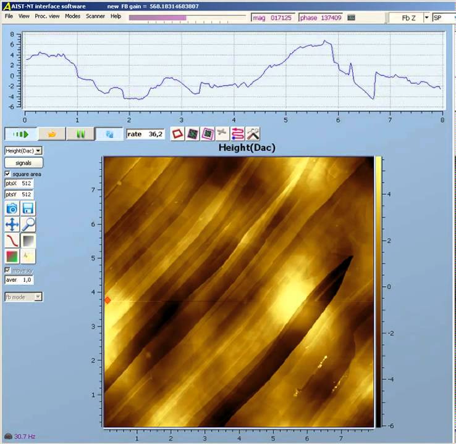Click the line profile graph

click(234, 70)
